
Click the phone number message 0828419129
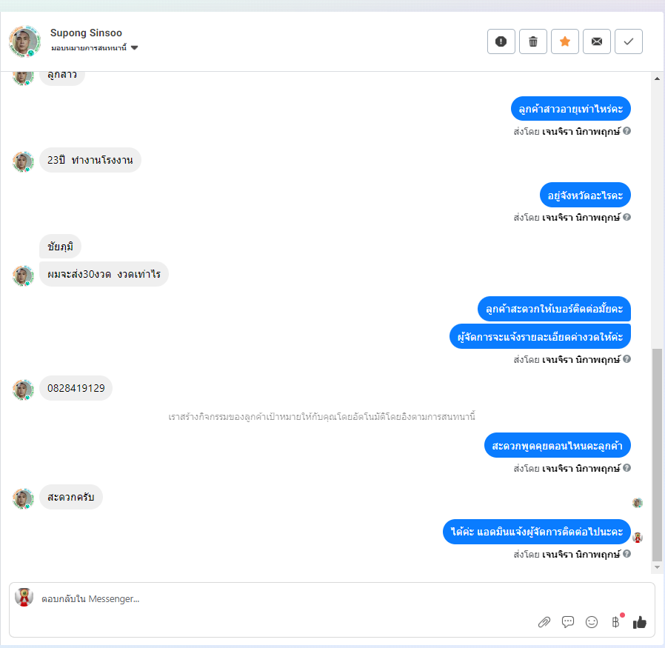tap(76, 388)
